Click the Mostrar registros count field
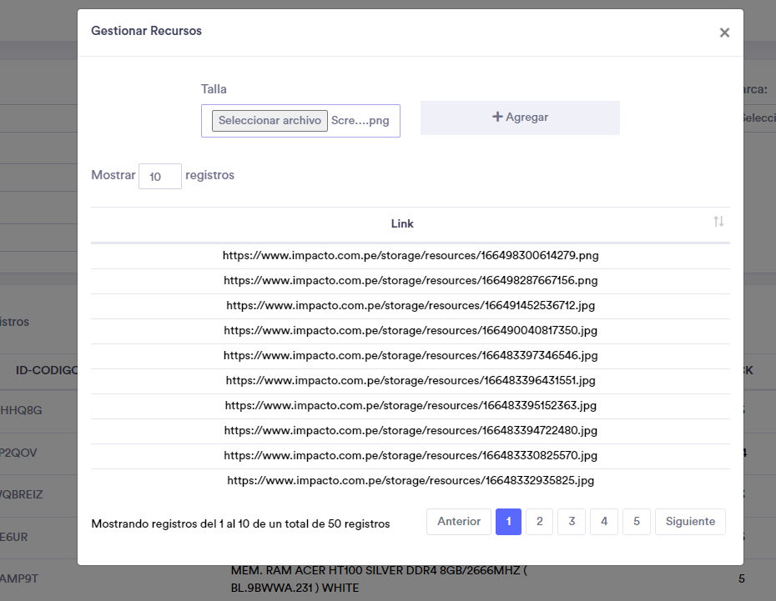 pyautogui.click(x=159, y=176)
